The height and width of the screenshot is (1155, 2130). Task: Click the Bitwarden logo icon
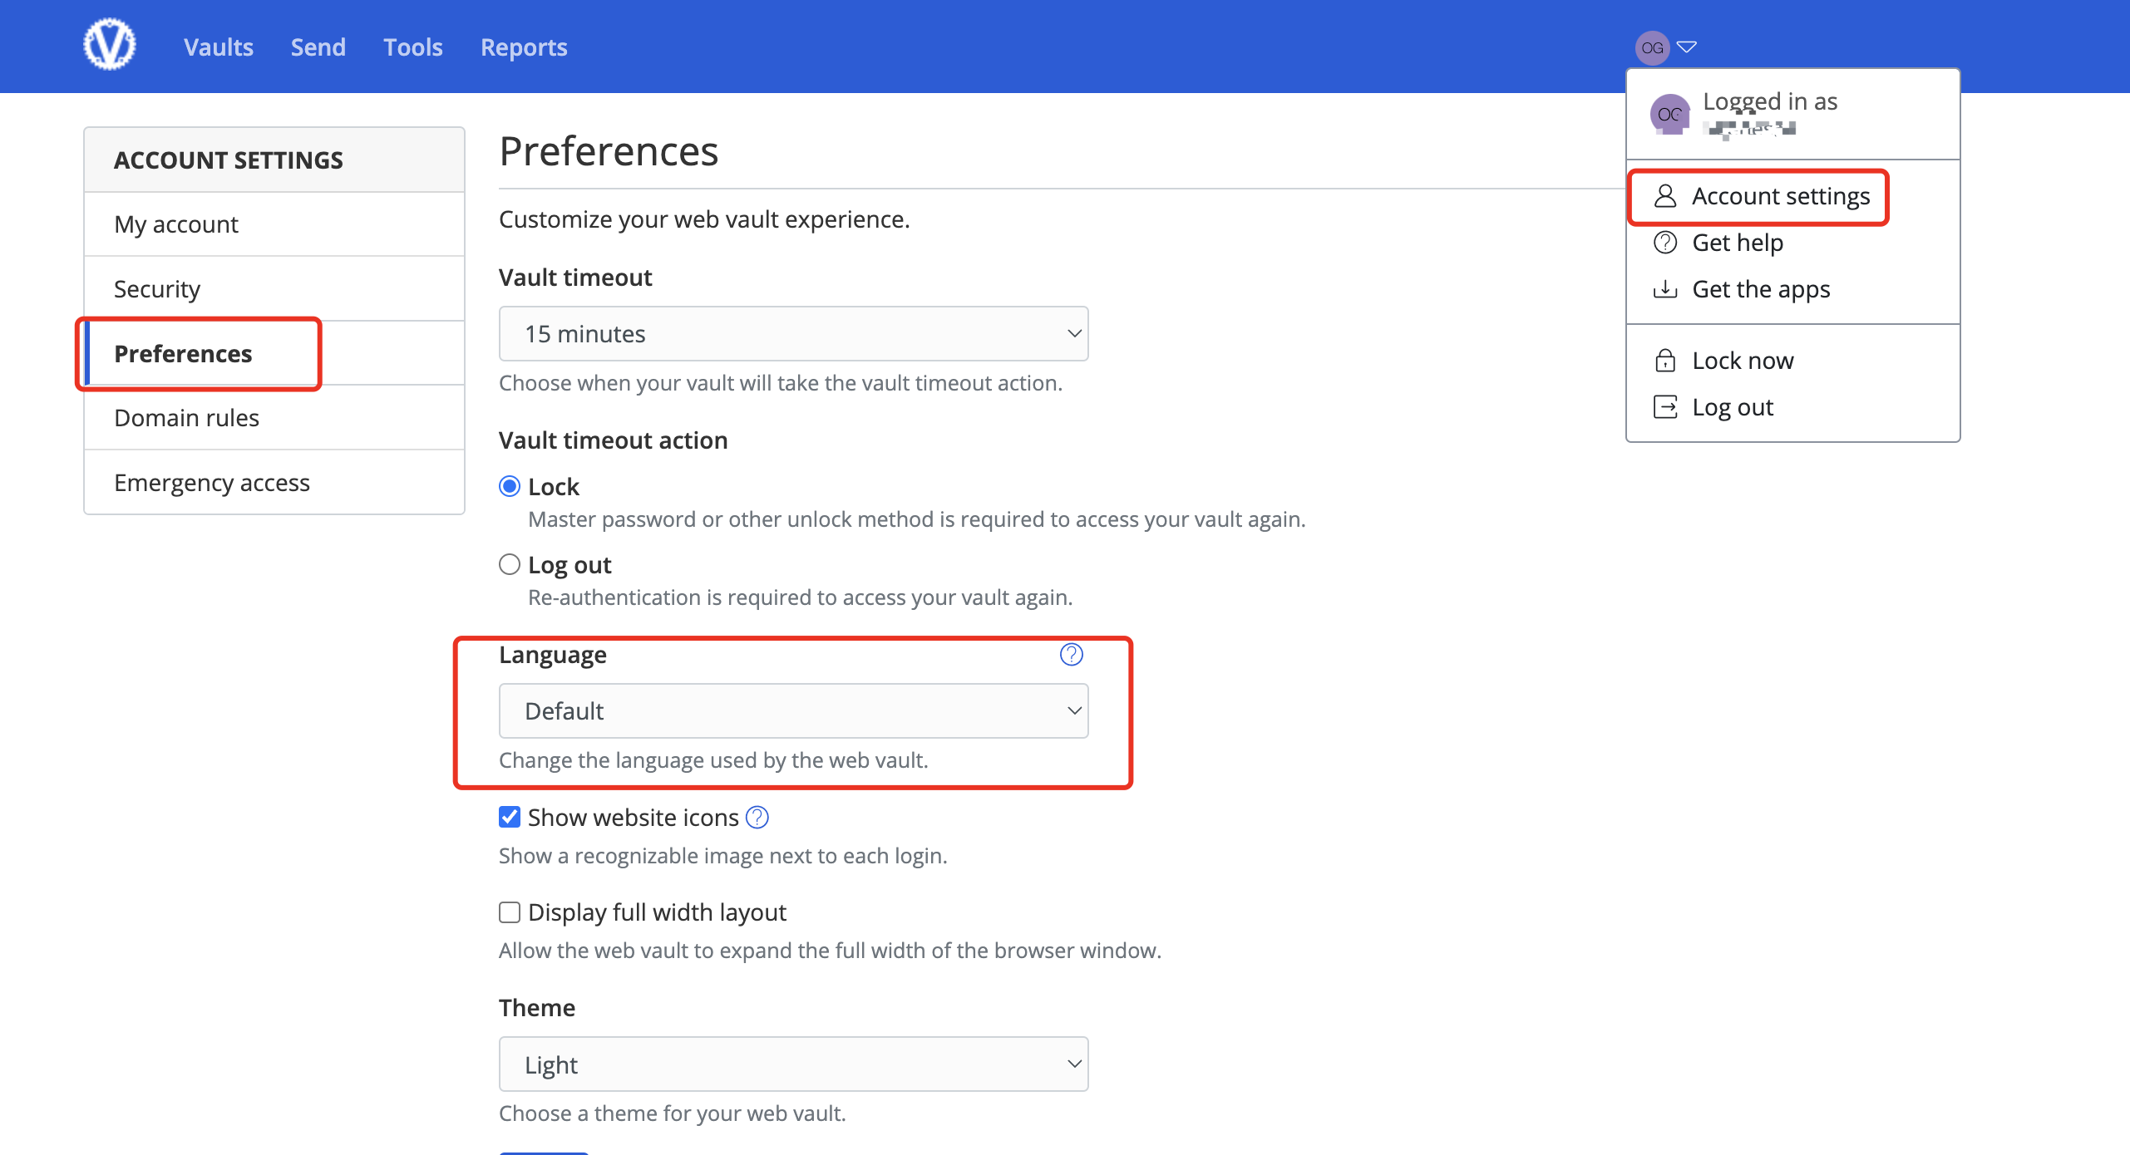click(x=109, y=43)
